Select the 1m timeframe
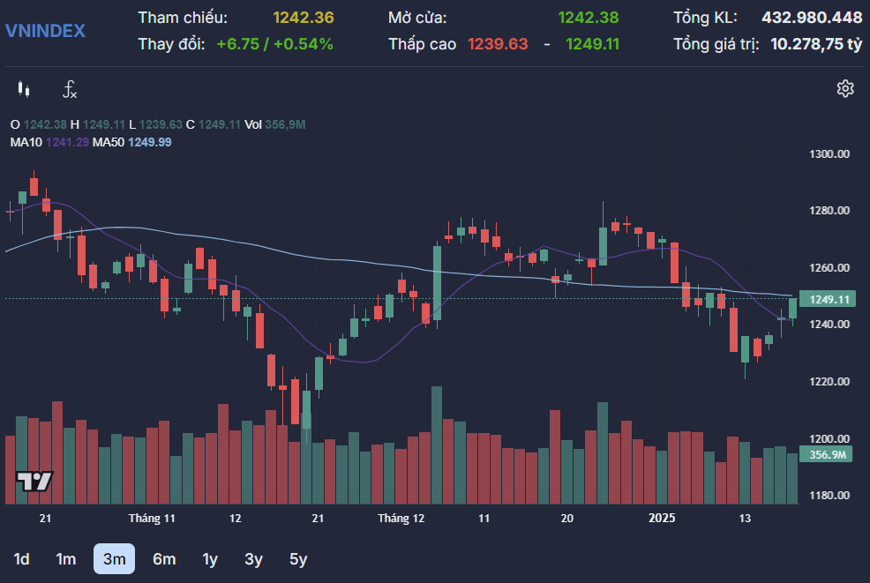This screenshot has height=583, width=870. coord(65,559)
